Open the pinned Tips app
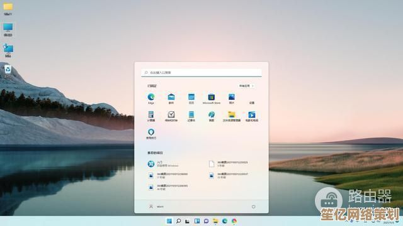Viewport: 403px width, 226px height. (151, 134)
